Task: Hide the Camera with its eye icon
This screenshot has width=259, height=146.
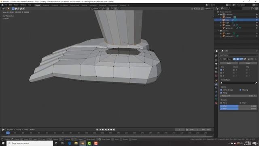Action: (x=257, y=17)
